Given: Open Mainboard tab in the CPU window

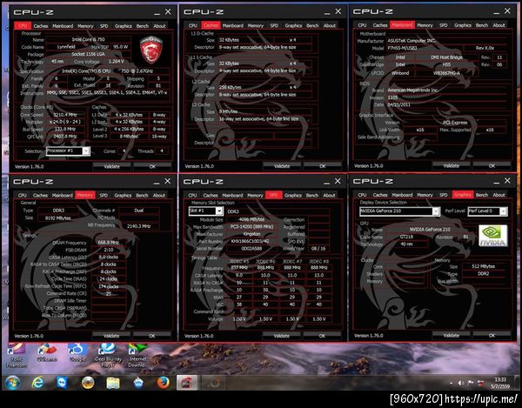Looking at the screenshot, I should pyautogui.click(x=63, y=25).
